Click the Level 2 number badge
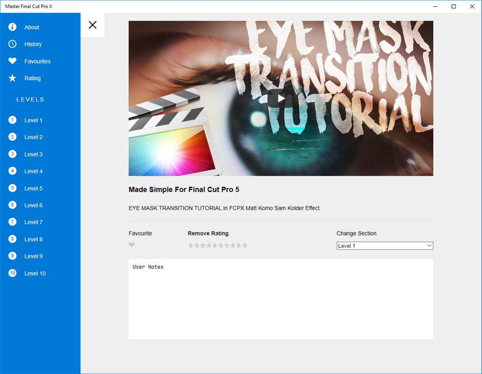Screen dimensions: 482x374 [12, 137]
